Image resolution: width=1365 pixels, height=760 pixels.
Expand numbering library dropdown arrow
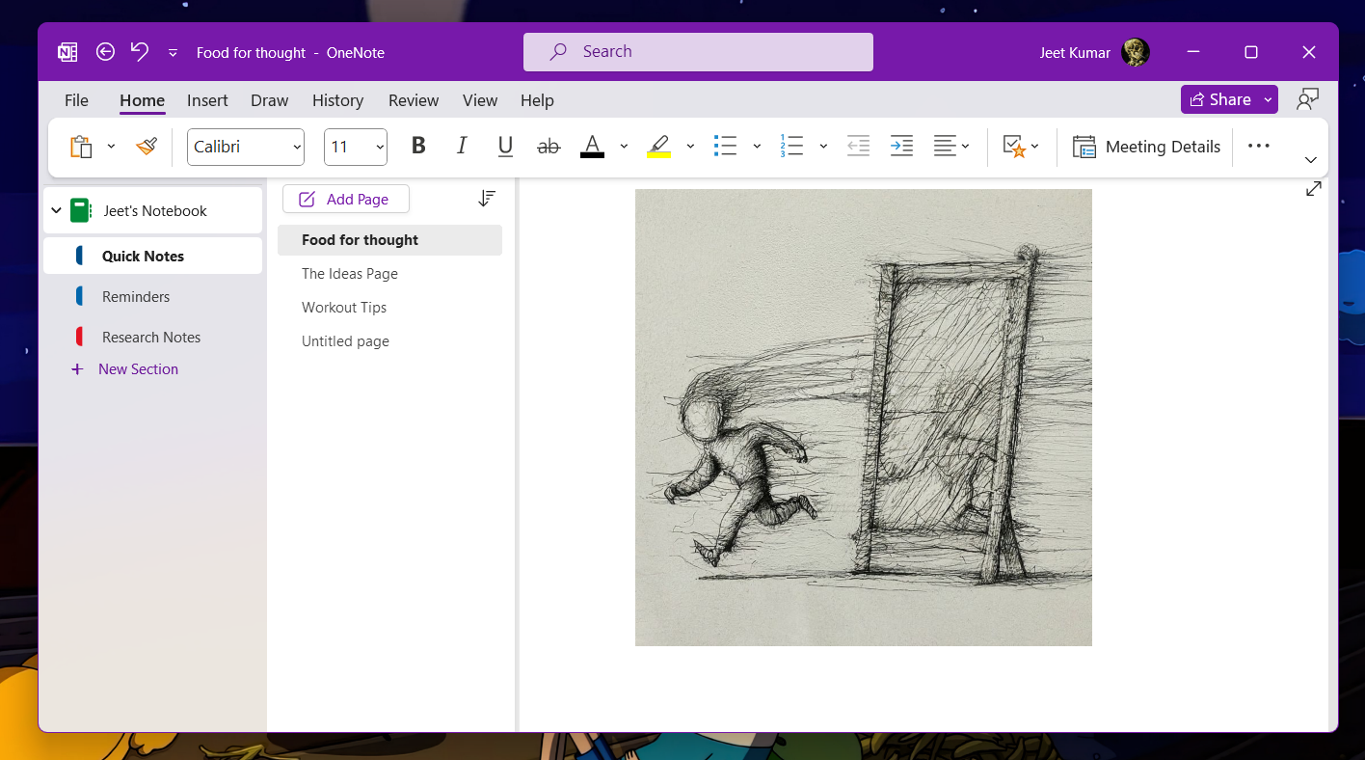click(823, 147)
